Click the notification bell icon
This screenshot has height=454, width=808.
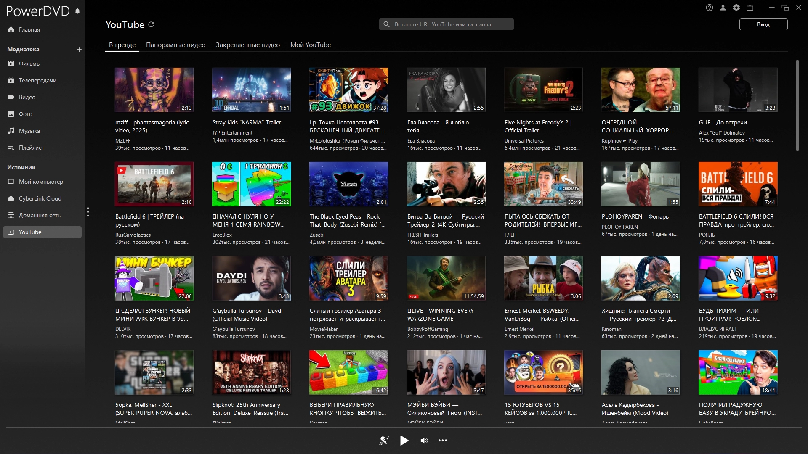(77, 11)
